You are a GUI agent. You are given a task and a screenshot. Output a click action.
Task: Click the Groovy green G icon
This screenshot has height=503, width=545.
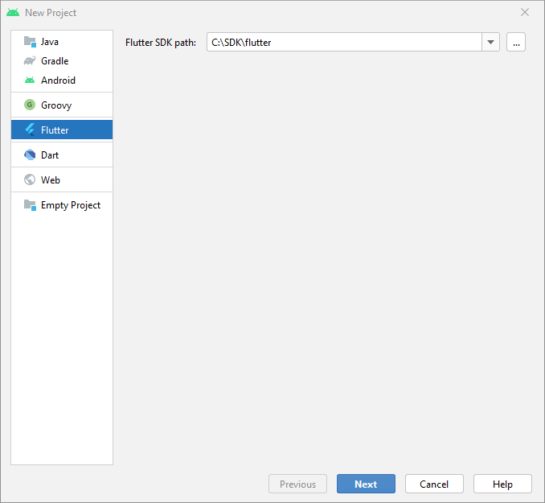pos(30,105)
